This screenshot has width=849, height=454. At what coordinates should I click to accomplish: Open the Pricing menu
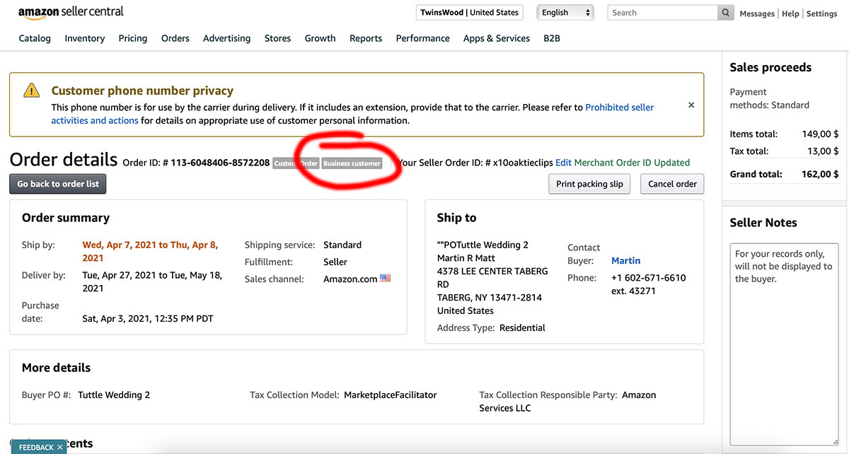(133, 38)
